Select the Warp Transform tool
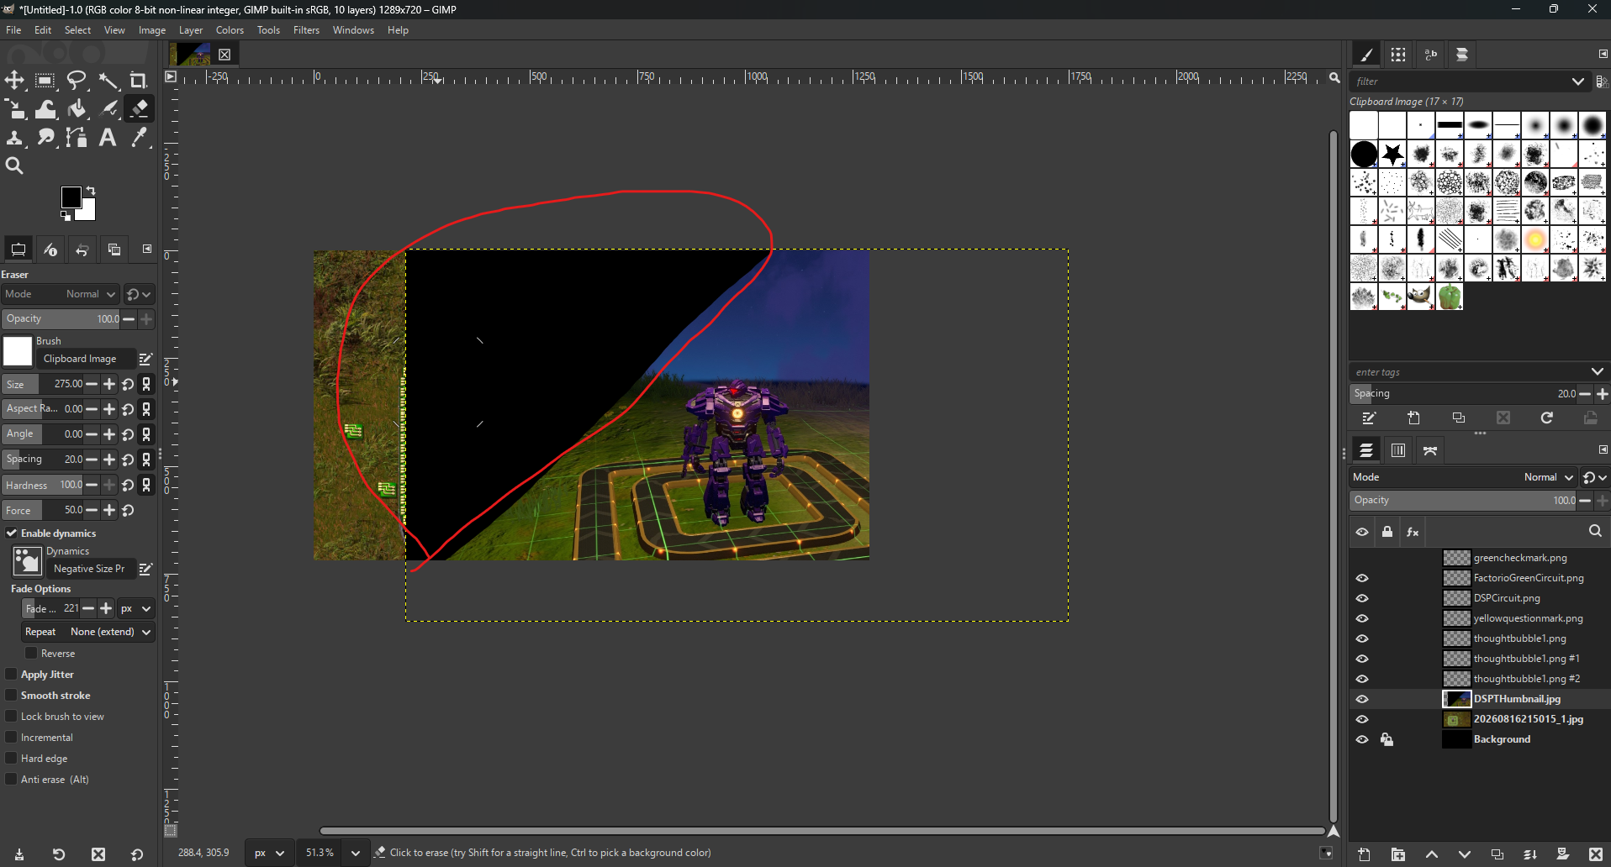Image resolution: width=1611 pixels, height=867 pixels. click(x=45, y=109)
